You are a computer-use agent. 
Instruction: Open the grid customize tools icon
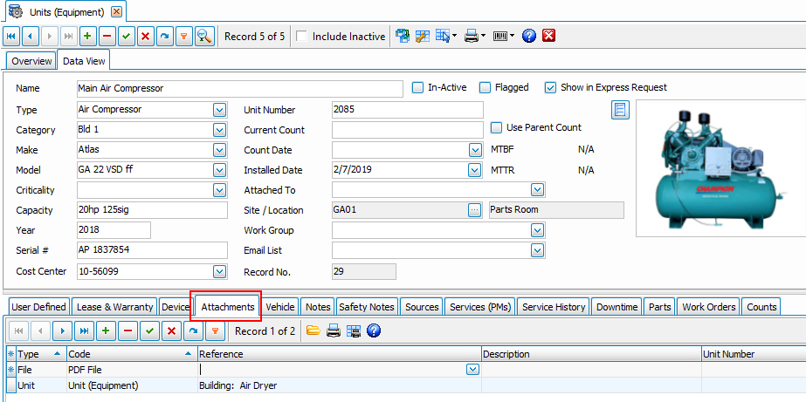[423, 37]
